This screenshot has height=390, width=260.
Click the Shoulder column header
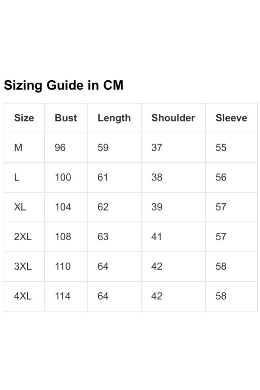173,118
